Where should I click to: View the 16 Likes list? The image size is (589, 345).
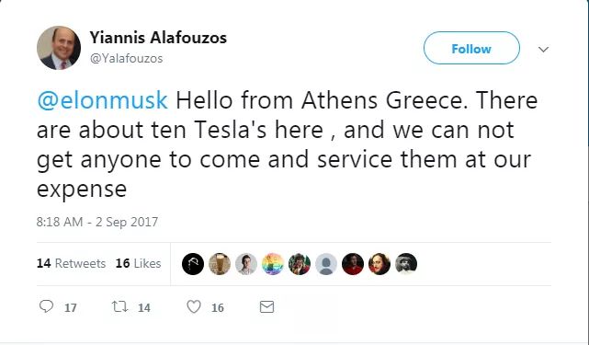pos(138,263)
